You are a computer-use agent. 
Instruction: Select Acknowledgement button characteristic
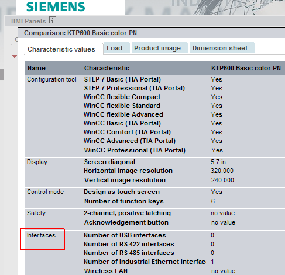[126, 222]
